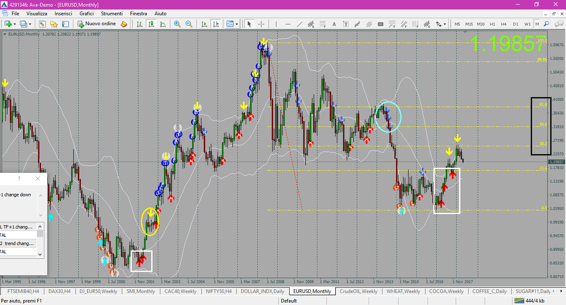Click dialog list scrollbar down arrow

point(40,254)
